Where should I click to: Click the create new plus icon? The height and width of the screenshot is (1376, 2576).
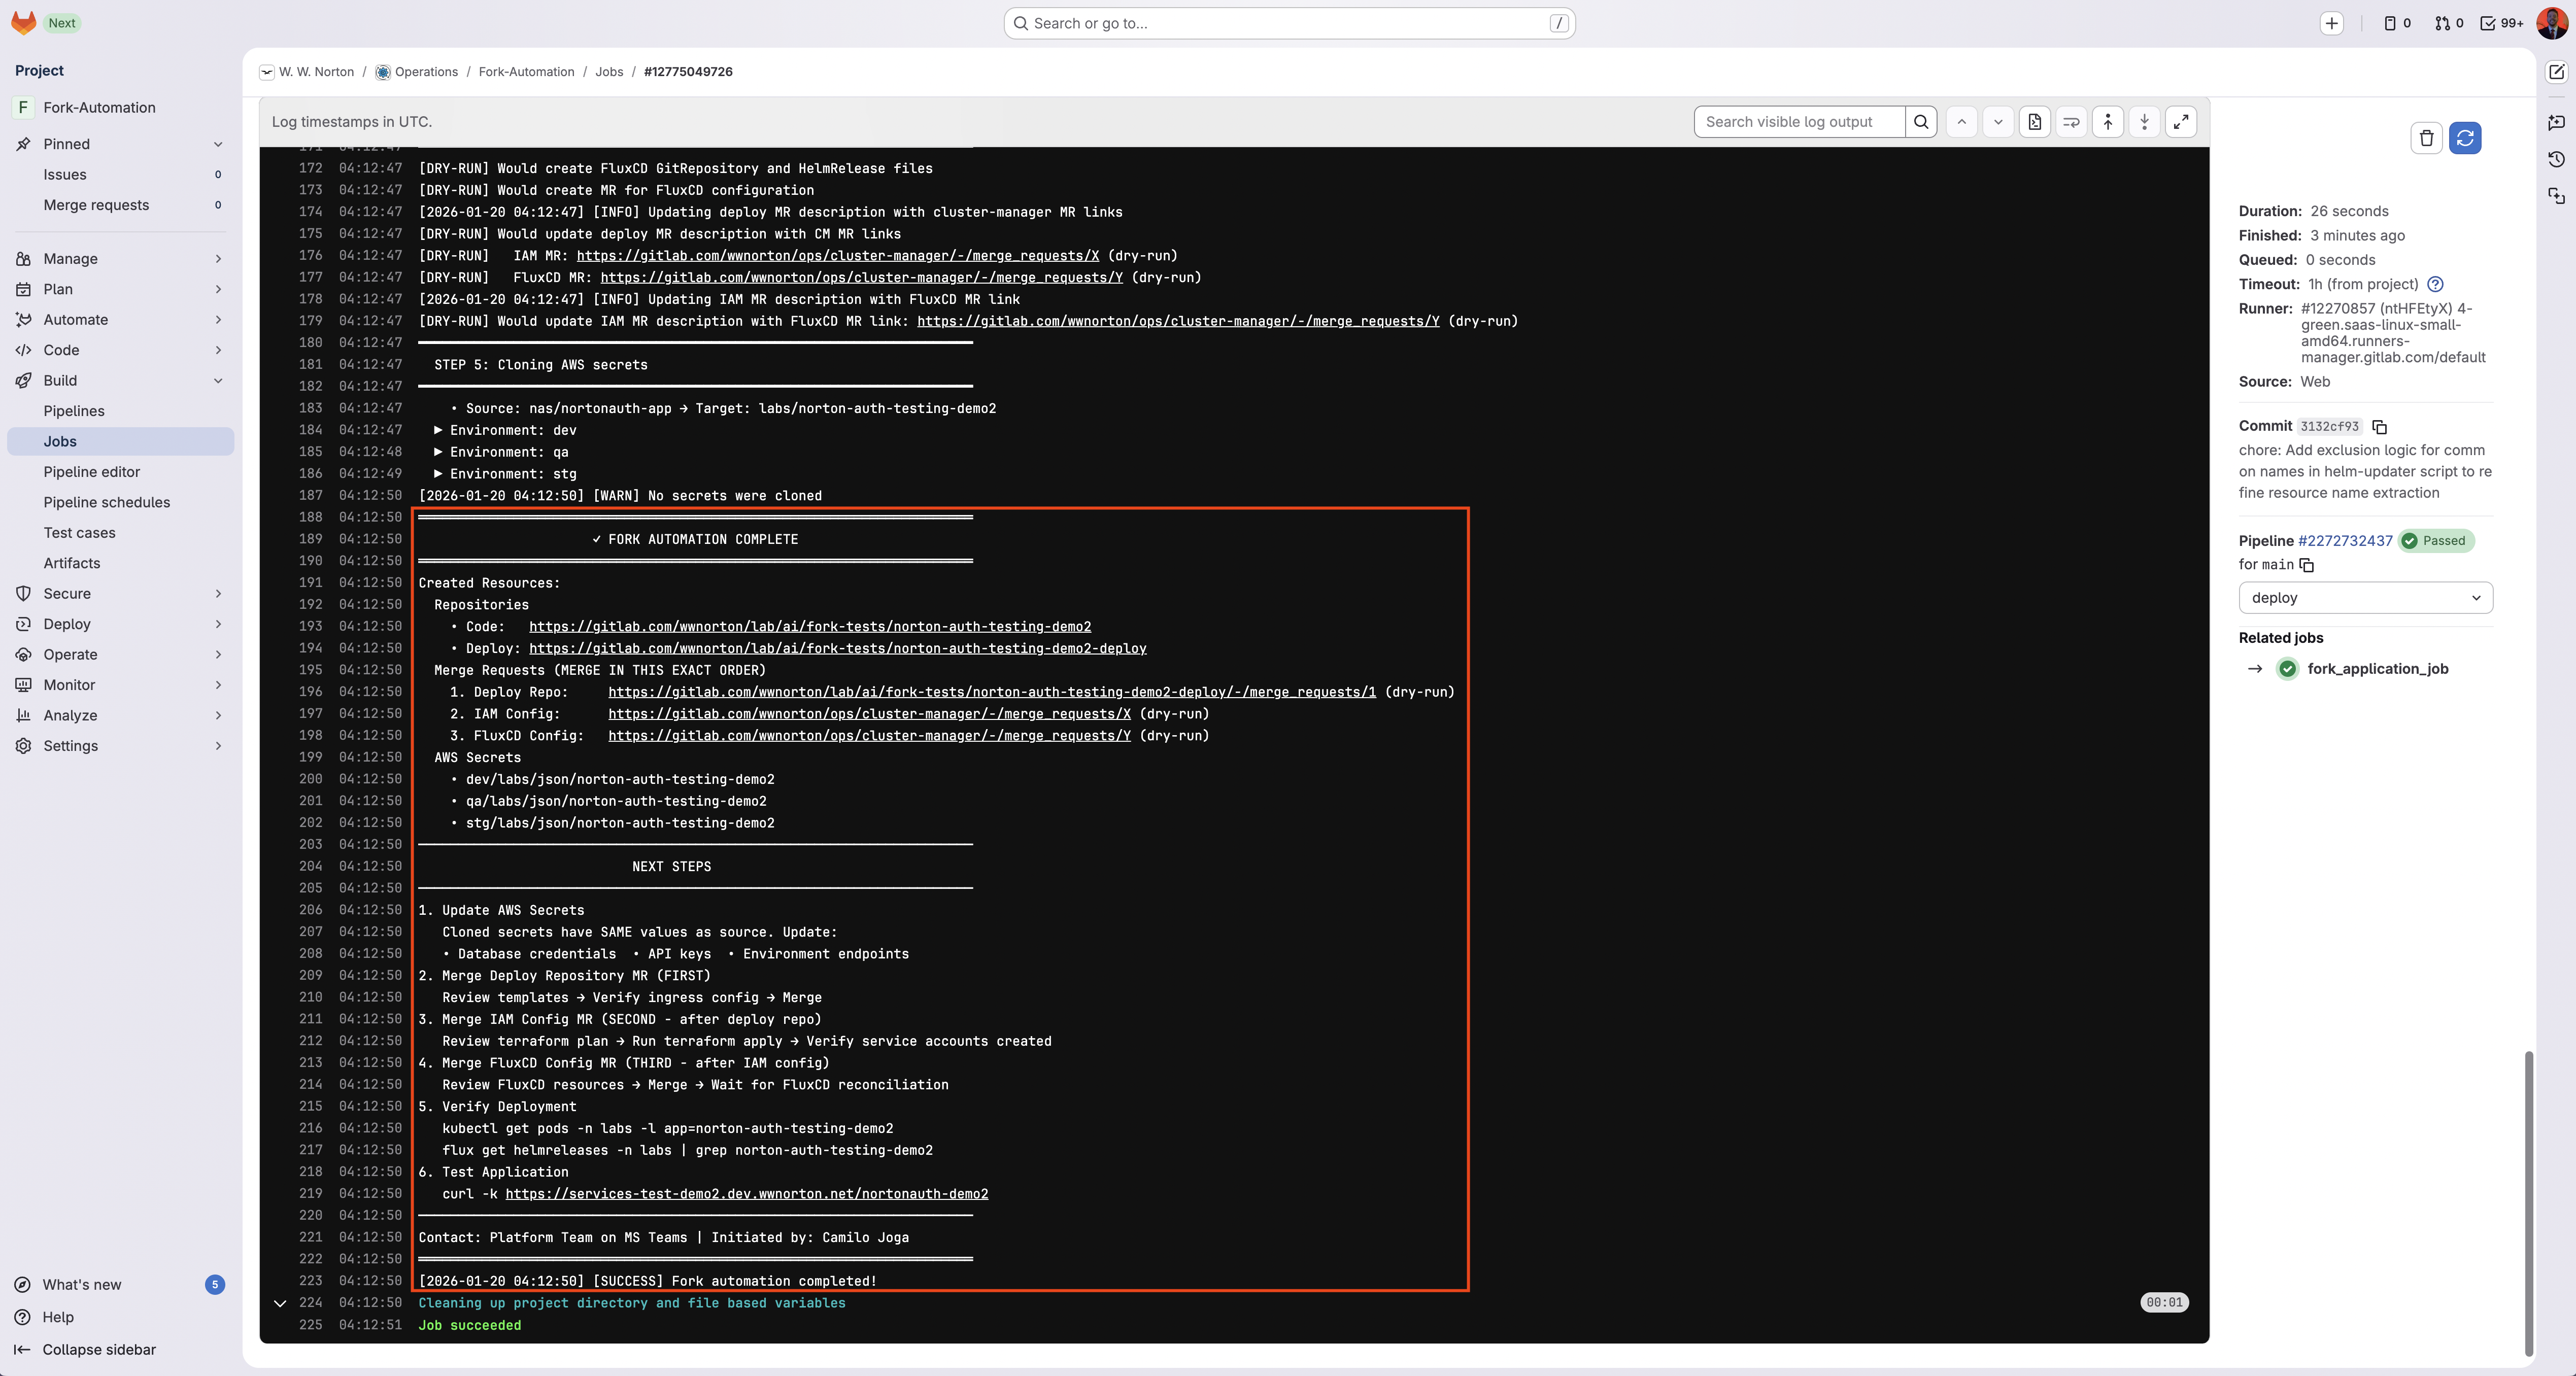pos(2331,23)
